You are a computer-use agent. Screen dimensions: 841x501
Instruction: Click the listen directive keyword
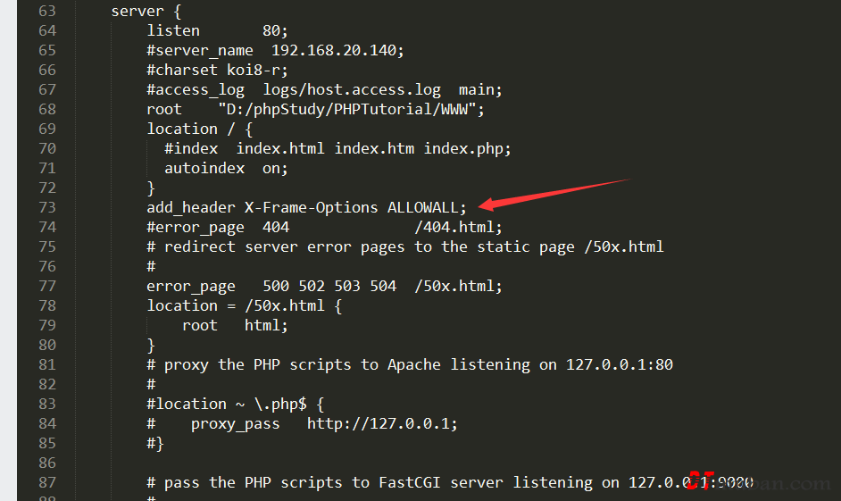(x=173, y=30)
